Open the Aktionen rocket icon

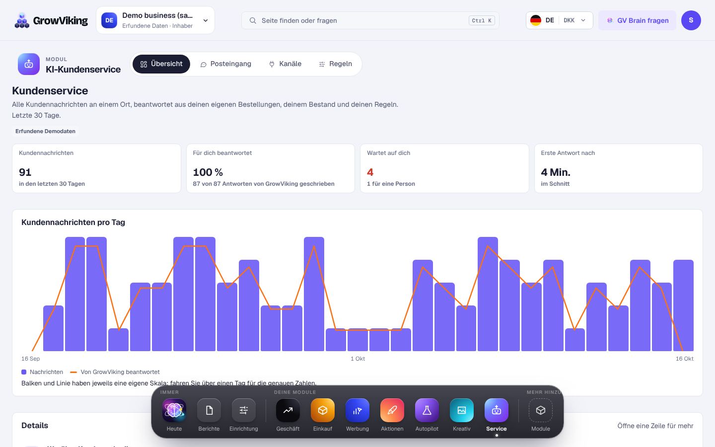pyautogui.click(x=392, y=410)
